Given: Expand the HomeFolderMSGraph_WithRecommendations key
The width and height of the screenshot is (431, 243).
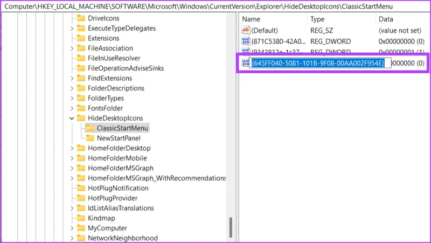Looking at the screenshot, I should pos(72,178).
